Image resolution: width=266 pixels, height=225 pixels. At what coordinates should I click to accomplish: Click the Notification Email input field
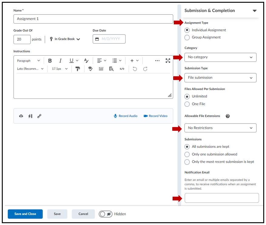(221, 198)
